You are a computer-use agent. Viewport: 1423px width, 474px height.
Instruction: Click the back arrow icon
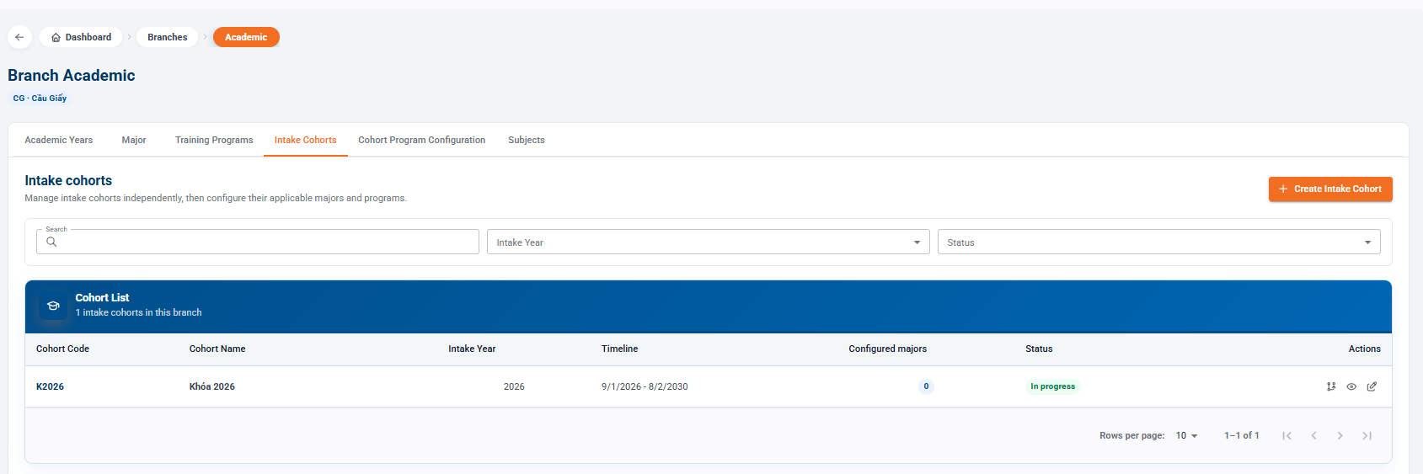click(19, 37)
